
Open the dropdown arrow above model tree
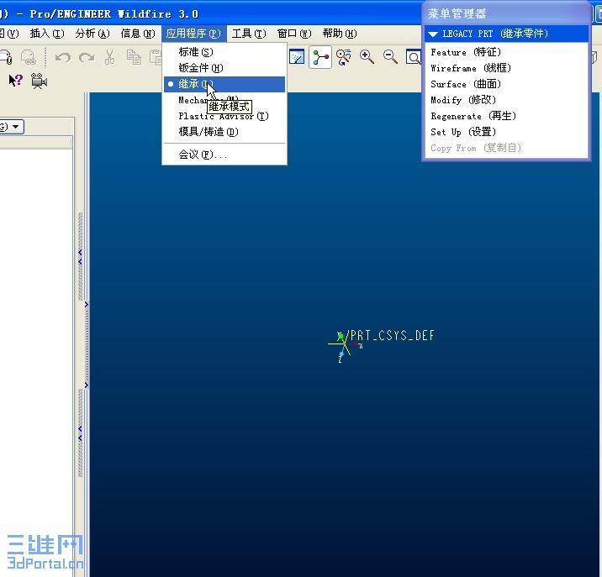click(16, 127)
